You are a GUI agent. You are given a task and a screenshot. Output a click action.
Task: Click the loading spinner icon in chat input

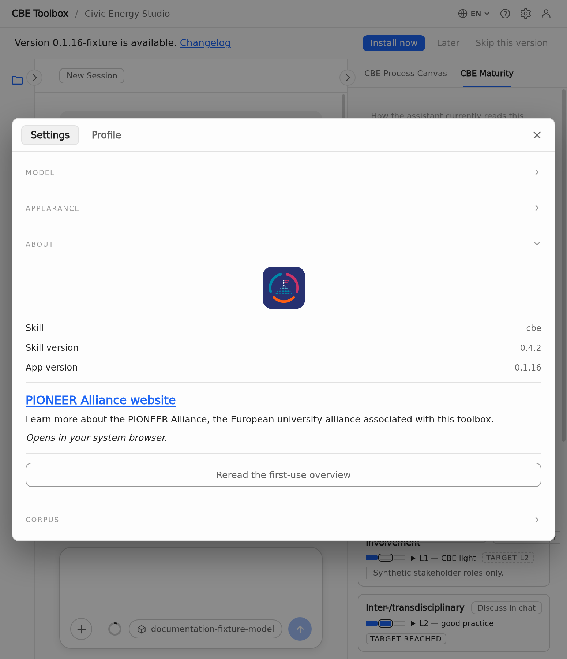[x=115, y=629]
